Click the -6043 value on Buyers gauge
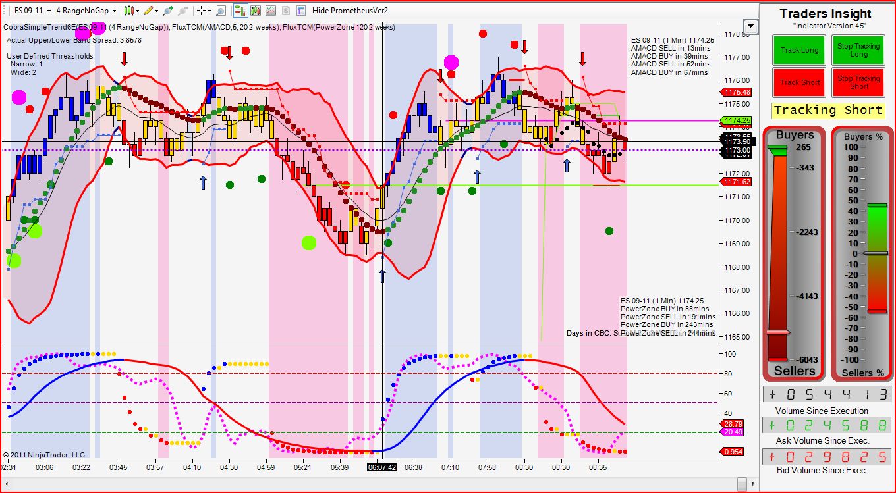The image size is (896, 493). [x=806, y=359]
